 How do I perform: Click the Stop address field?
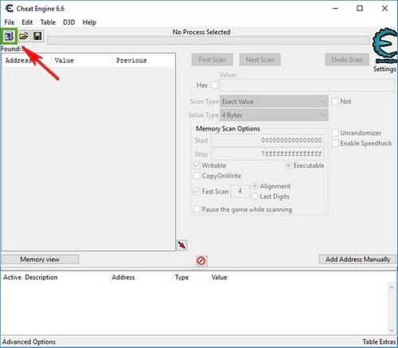[267, 154]
